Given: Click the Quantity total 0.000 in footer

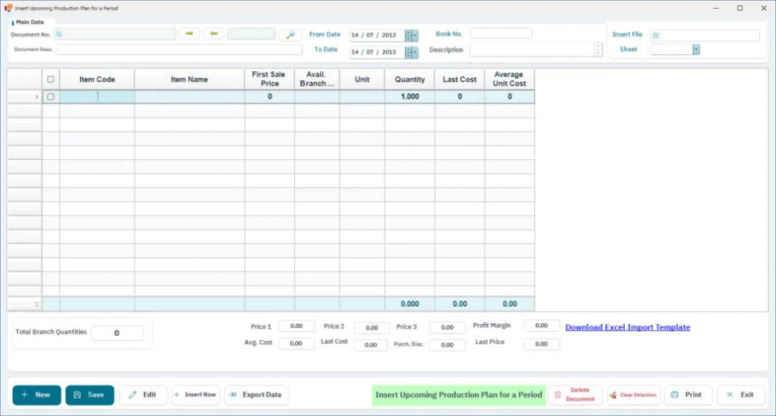Looking at the screenshot, I should click(409, 305).
